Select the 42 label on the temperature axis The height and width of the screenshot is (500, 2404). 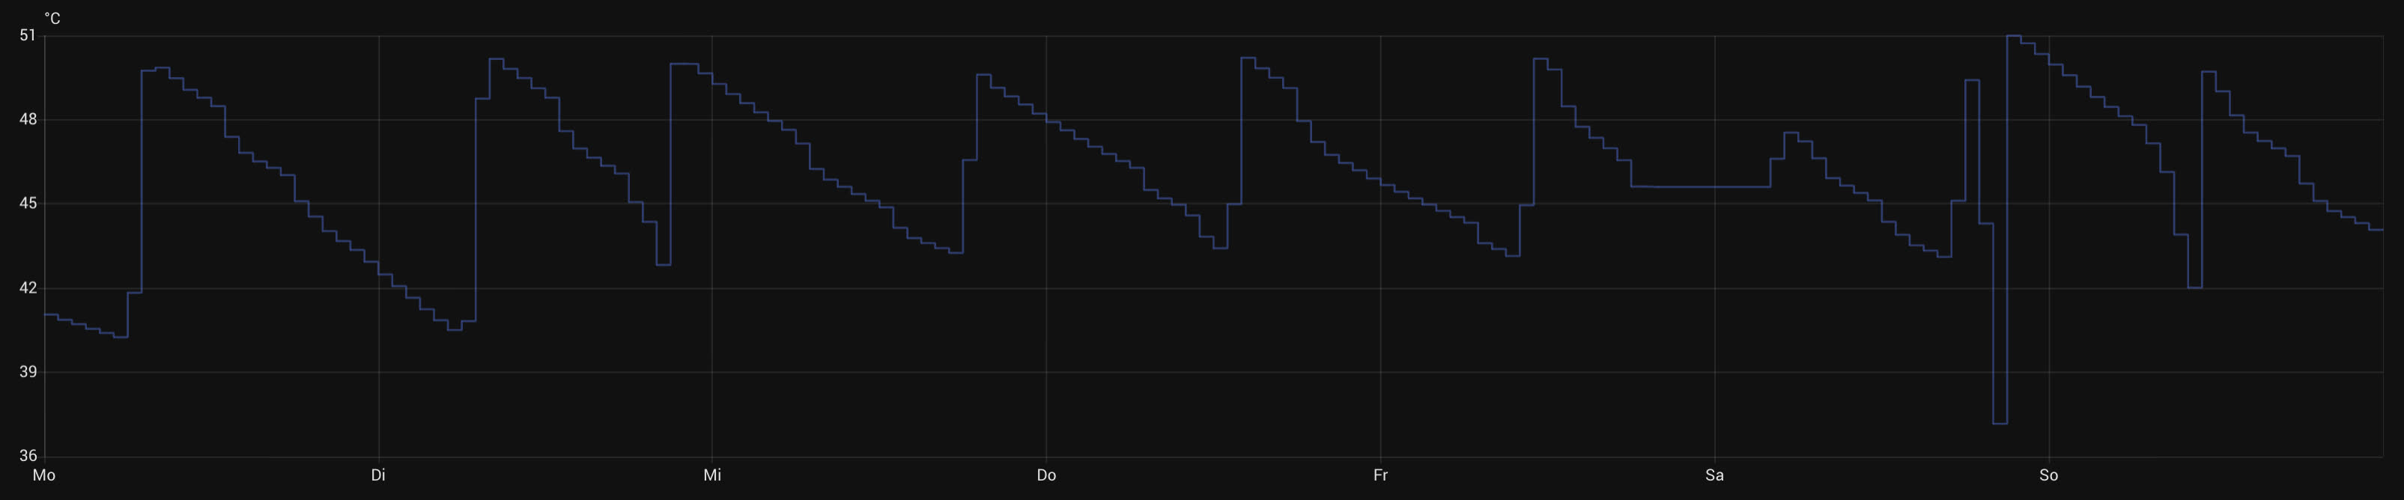pos(27,287)
